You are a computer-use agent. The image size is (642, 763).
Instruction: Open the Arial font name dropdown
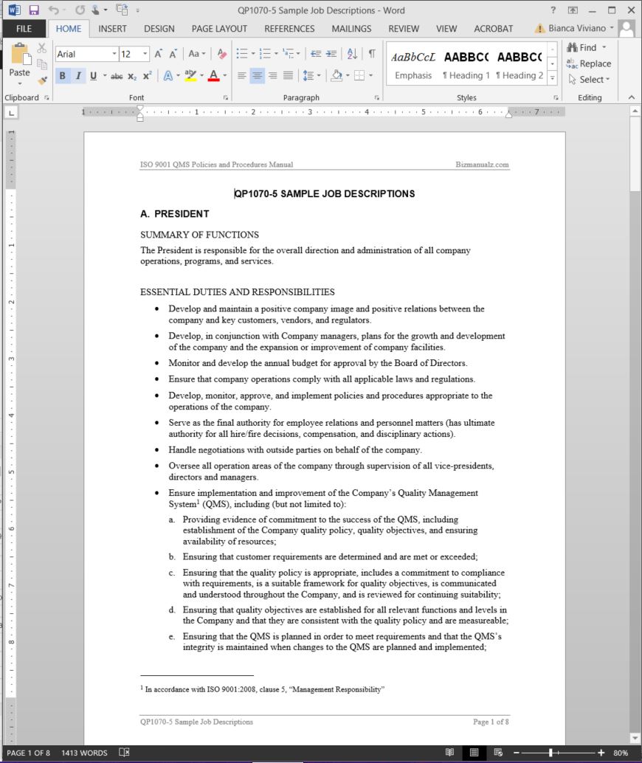pyautogui.click(x=114, y=54)
